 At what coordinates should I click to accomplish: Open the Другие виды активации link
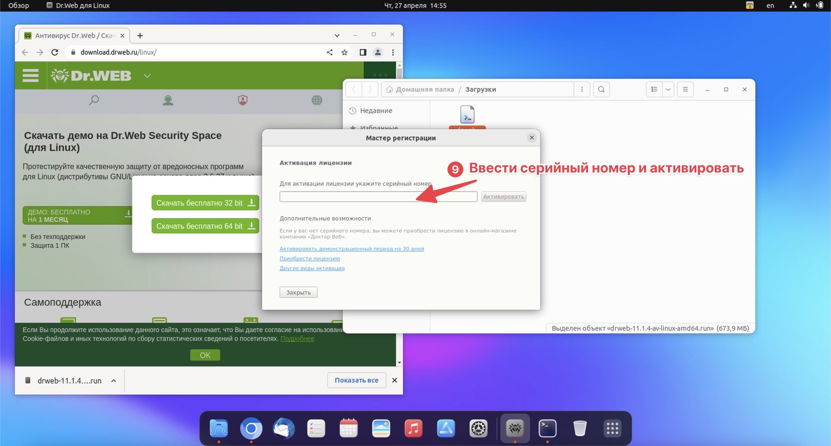pyautogui.click(x=312, y=268)
